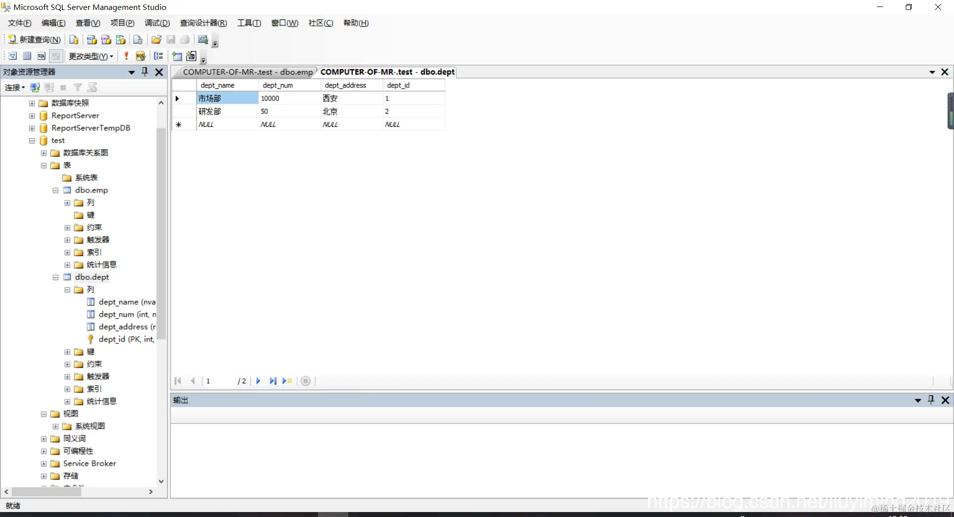Click the current row number input field
954x517 pixels.
click(219, 381)
